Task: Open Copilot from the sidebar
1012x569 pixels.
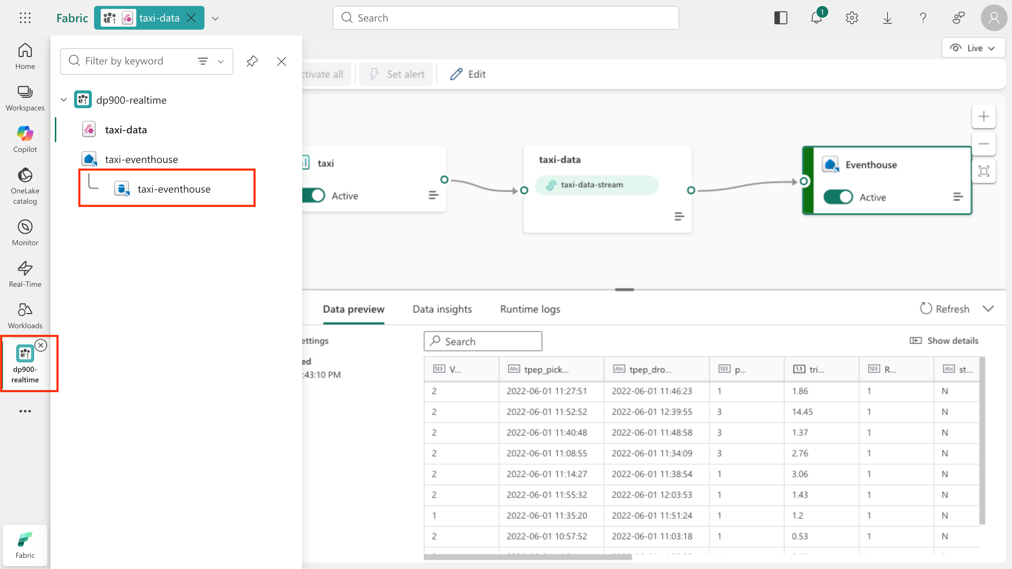Action: click(25, 140)
